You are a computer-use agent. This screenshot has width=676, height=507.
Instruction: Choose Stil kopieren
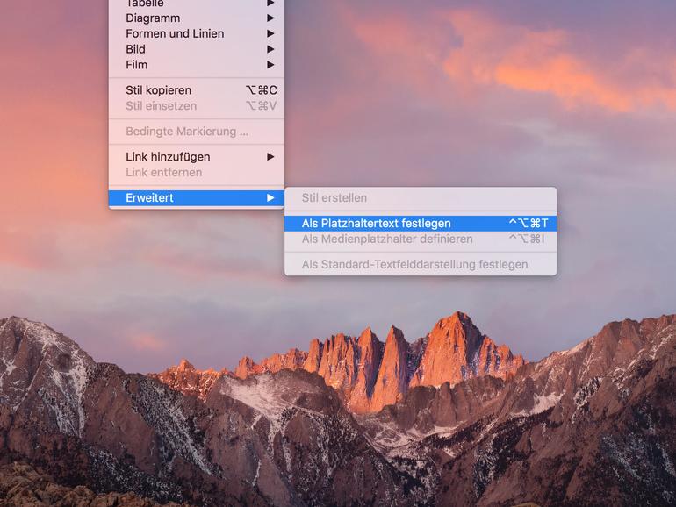point(196,90)
